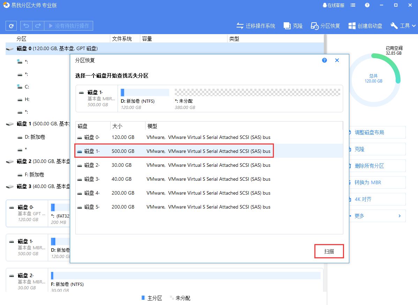418x305 pixels.
Task: Select Disk 0 (120.00 GB) tree row
Action: click(164, 49)
